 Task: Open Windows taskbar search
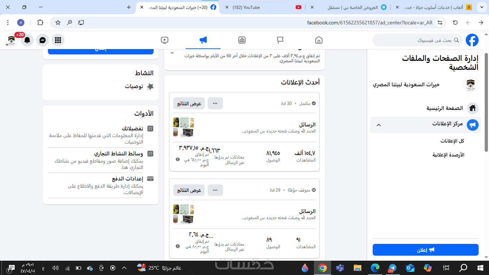pyautogui.click(x=463, y=268)
